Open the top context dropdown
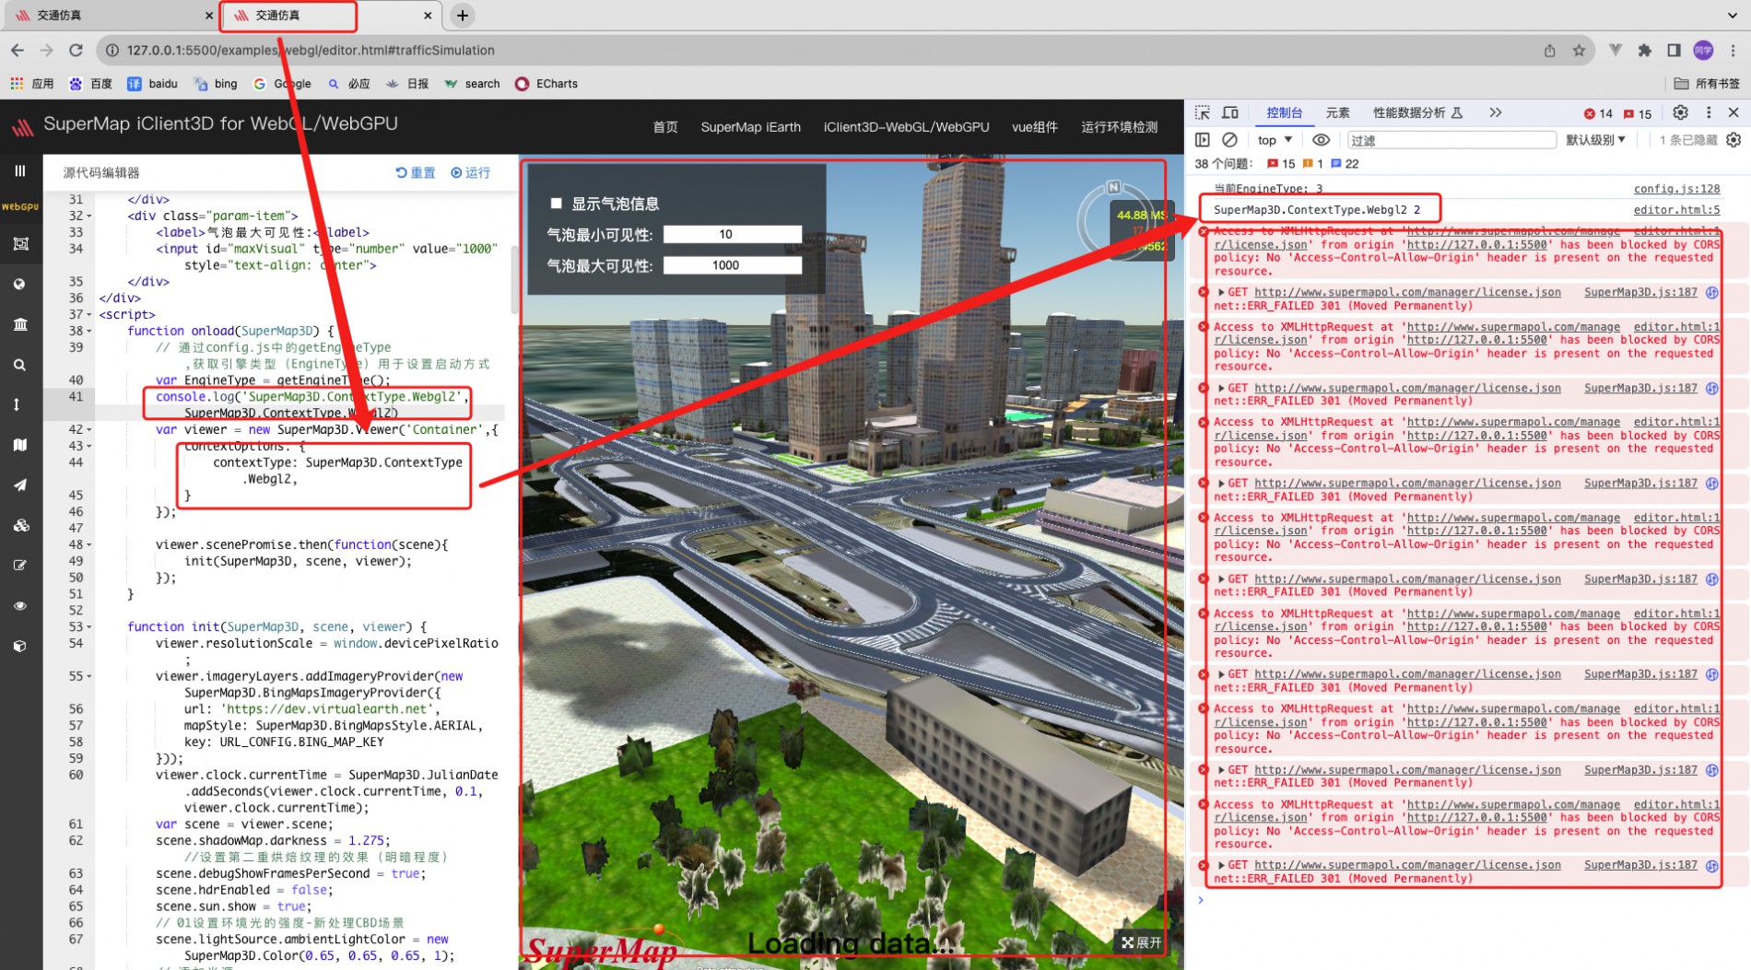The height and width of the screenshot is (970, 1751). point(1275,140)
